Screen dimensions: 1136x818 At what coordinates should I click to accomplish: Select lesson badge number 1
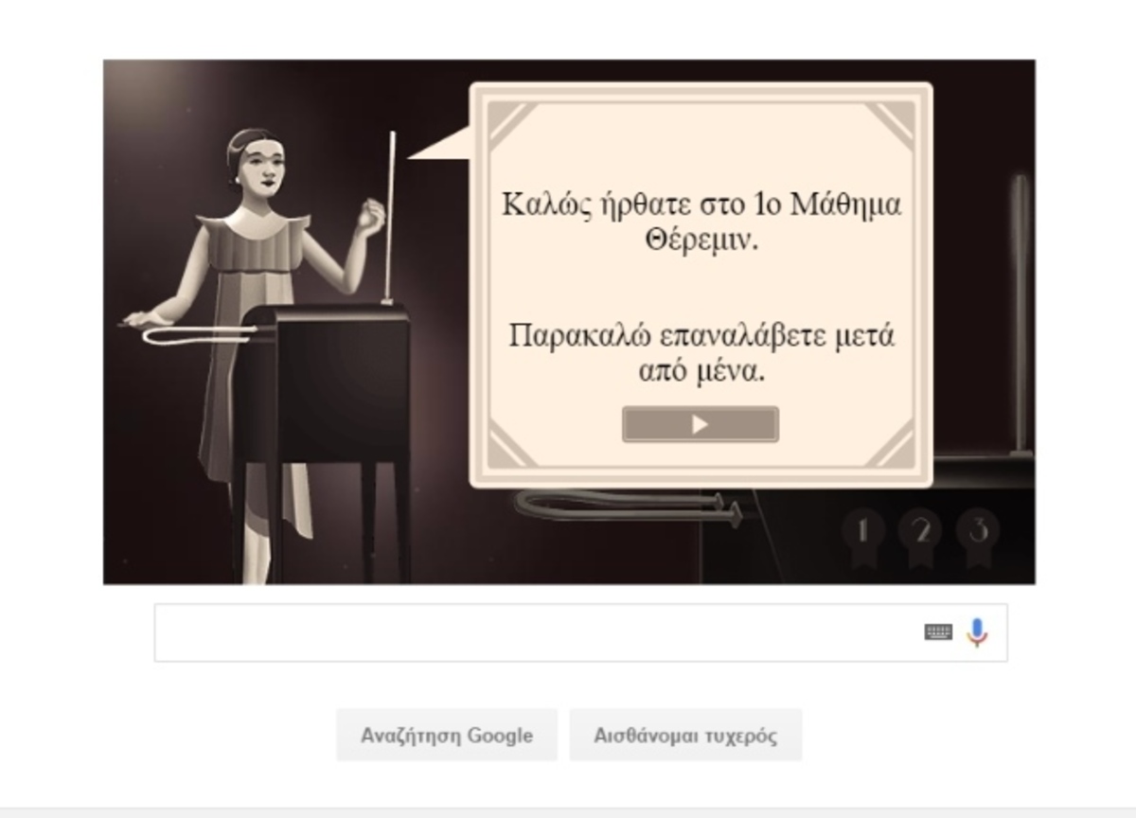(x=862, y=536)
